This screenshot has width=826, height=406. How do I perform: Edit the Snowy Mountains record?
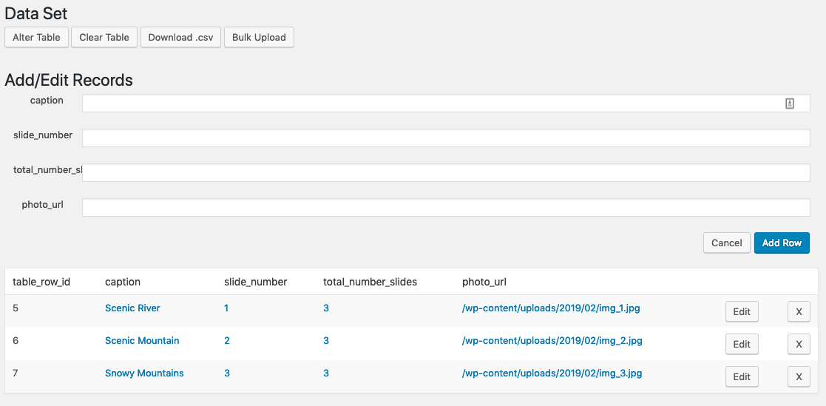[742, 377]
